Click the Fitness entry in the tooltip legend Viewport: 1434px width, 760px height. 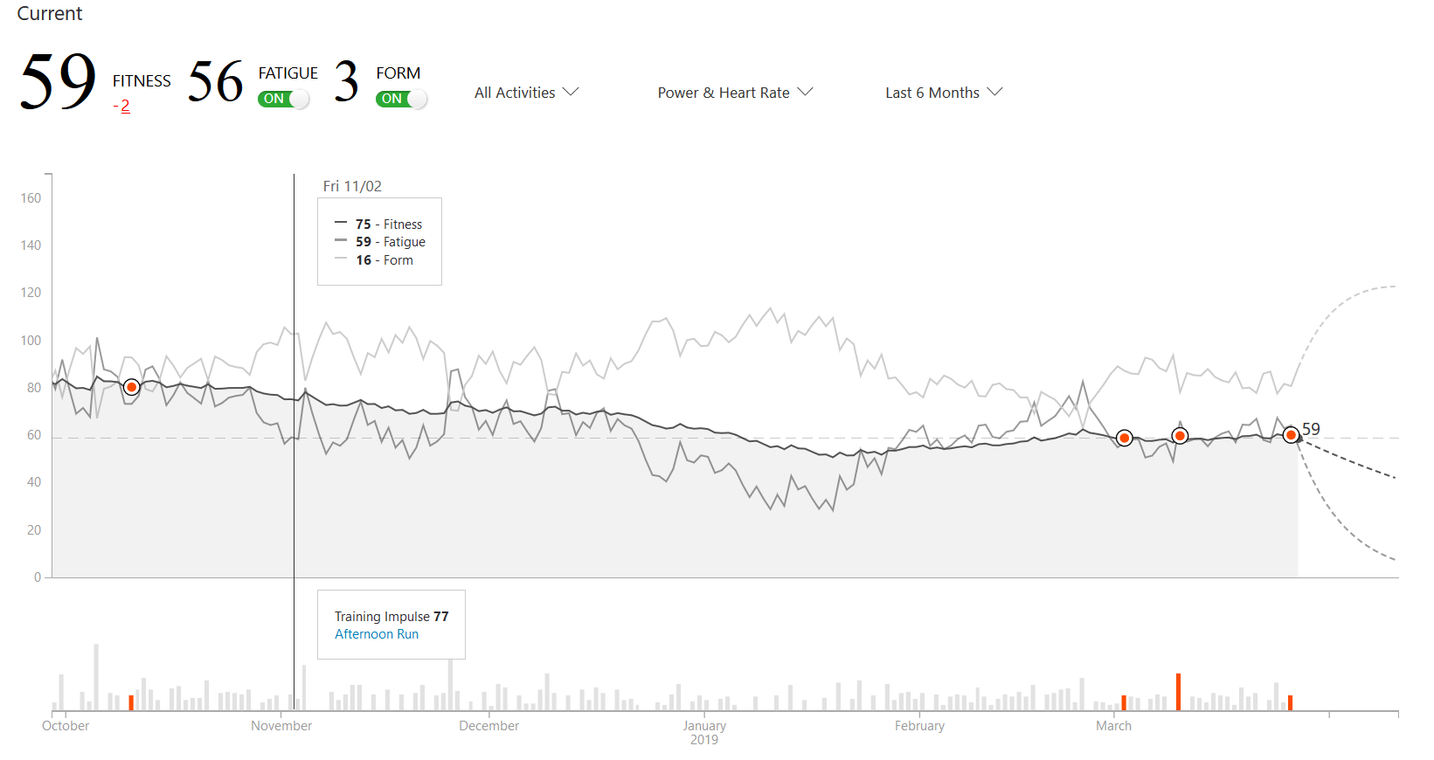pyautogui.click(x=389, y=225)
